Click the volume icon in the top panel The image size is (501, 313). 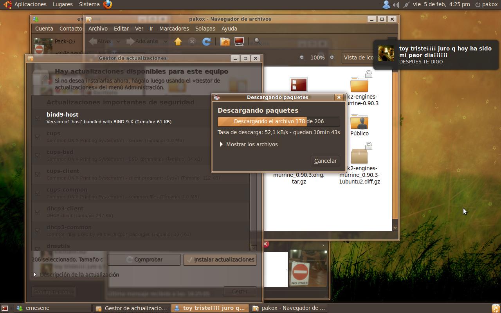click(x=396, y=5)
